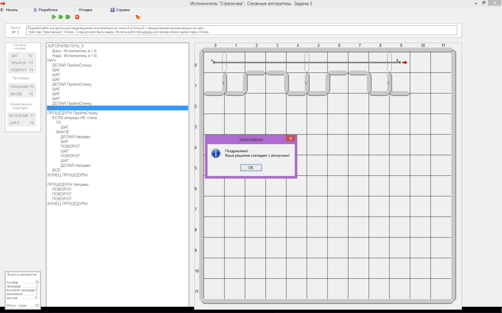Image resolution: width=502 pixels, height=313 pixels.
Task: Open the Справка menu
Action: point(122,10)
